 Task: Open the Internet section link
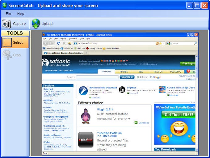point(48,89)
